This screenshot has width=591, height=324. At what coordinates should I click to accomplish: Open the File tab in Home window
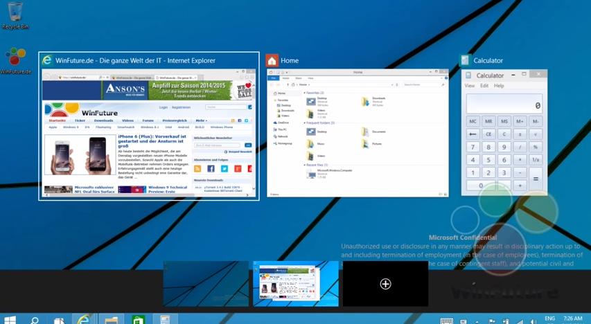(x=273, y=78)
